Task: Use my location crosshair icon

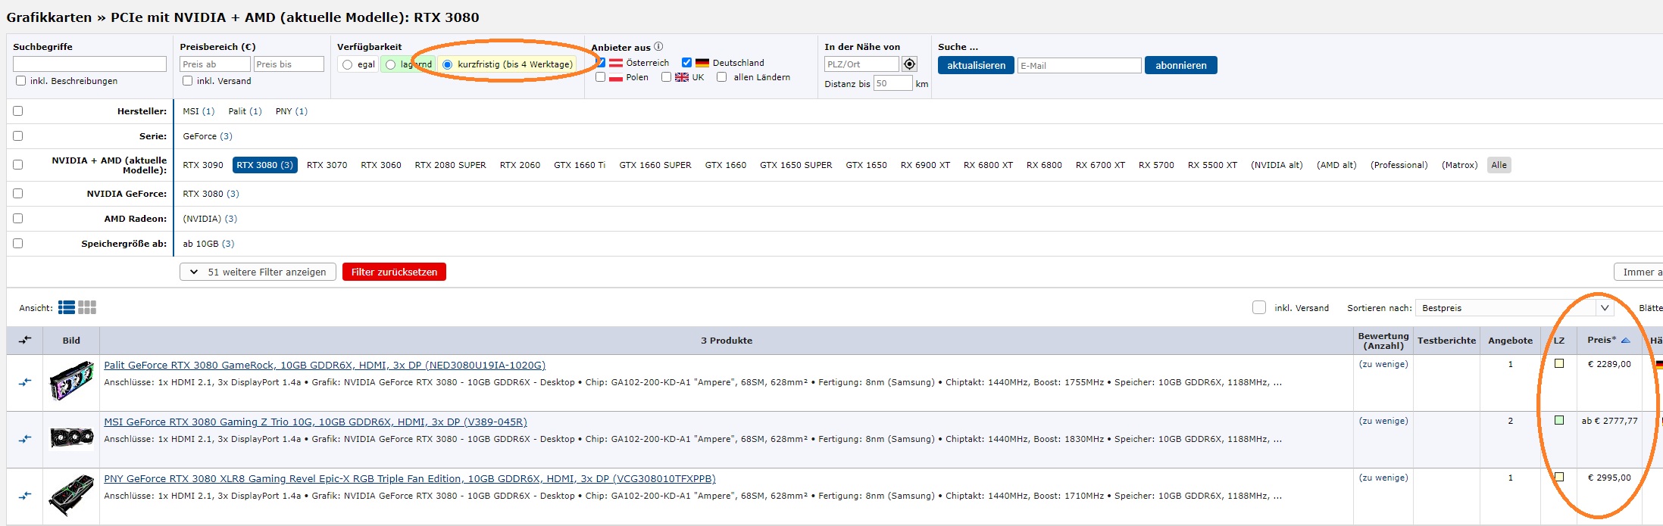Action: click(x=910, y=64)
